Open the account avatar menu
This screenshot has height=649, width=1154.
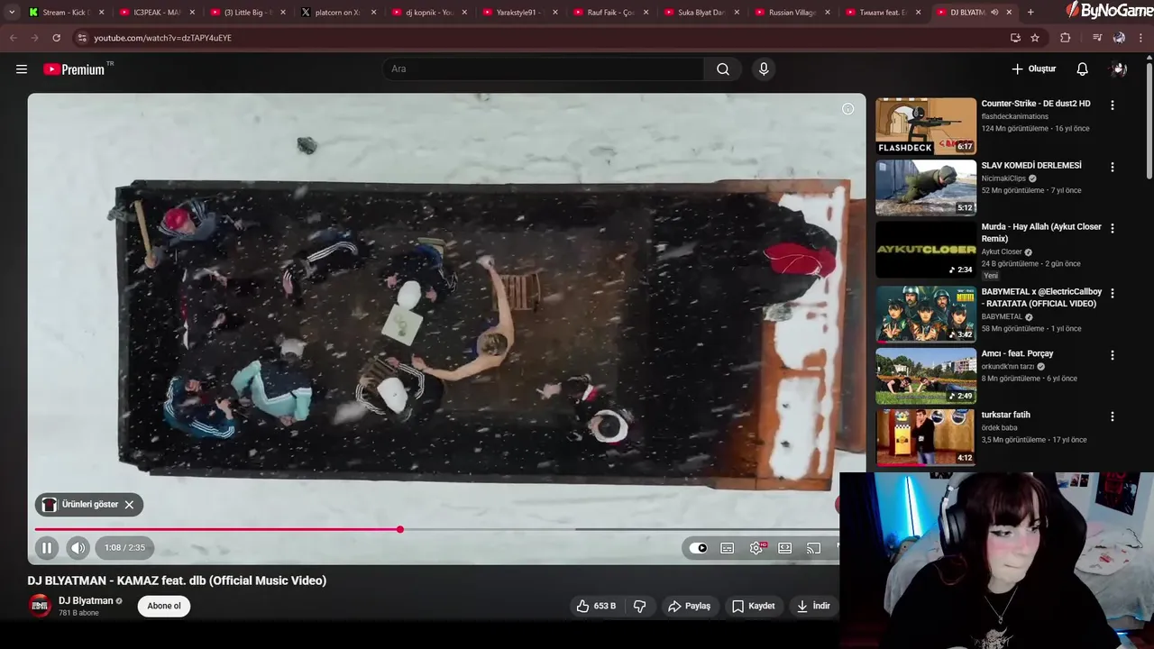(1119, 69)
